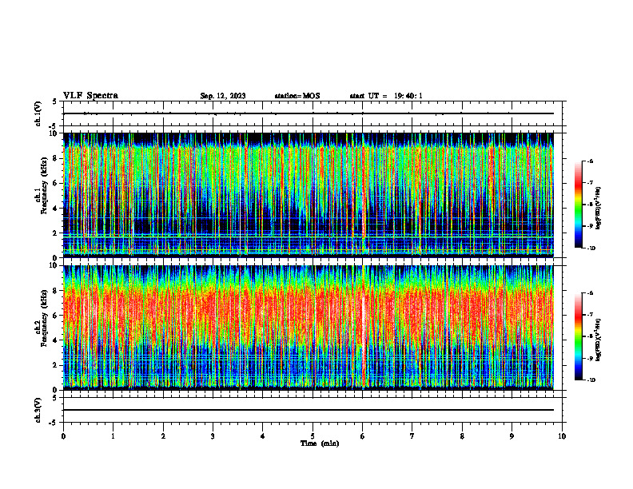Image resolution: width=633 pixels, height=489 pixels.
Task: Click time axis tick label "3"
Action: pyautogui.click(x=213, y=436)
